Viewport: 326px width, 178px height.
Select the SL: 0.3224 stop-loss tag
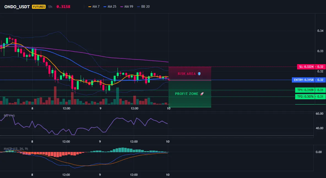pyautogui.click(x=306, y=67)
